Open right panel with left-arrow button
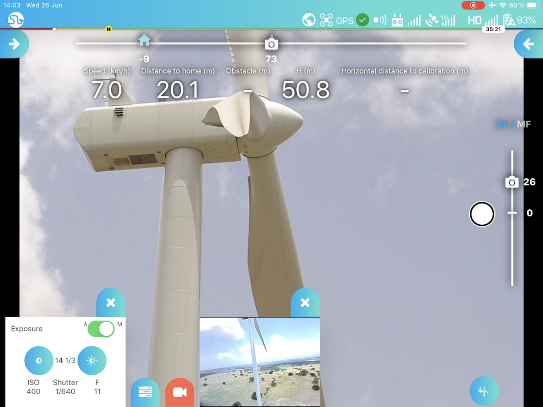This screenshot has height=407, width=543. [x=529, y=44]
